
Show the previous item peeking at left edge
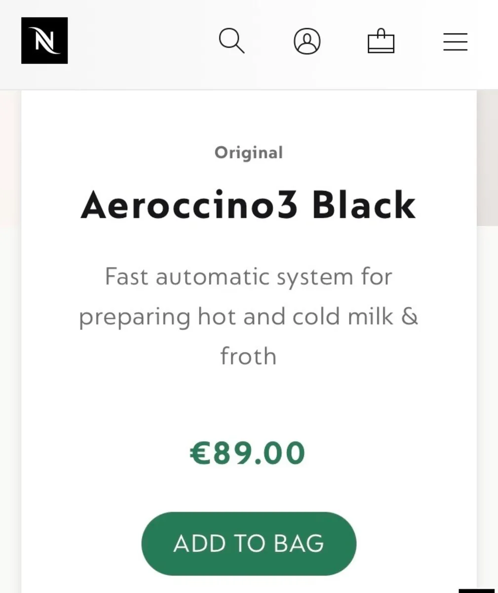[x=10, y=158]
